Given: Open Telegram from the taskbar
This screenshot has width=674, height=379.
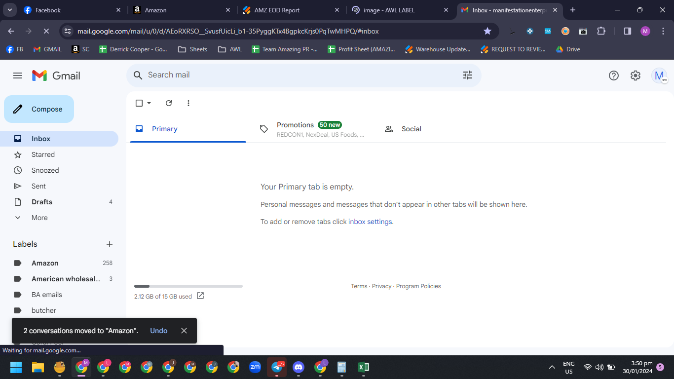Looking at the screenshot, I should 277,367.
